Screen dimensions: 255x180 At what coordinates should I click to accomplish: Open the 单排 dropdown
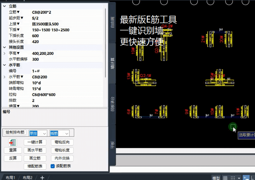(x=44, y=133)
